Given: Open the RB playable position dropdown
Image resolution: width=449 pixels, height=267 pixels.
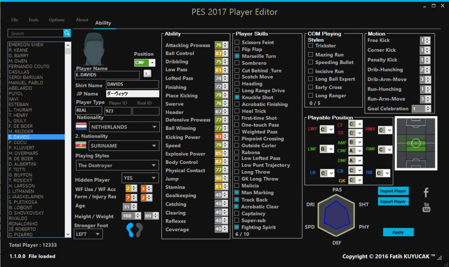Looking at the screenshot, I should tap(383, 173).
